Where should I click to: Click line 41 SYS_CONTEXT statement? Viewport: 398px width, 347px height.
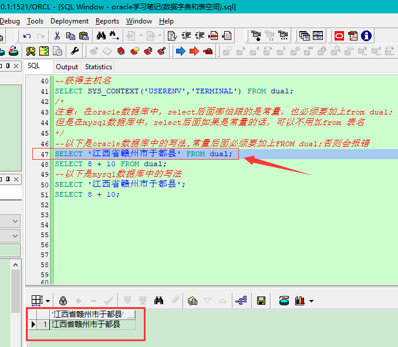(x=174, y=91)
